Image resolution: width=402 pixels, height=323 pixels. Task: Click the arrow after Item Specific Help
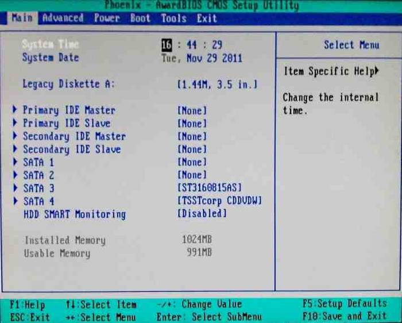376,71
